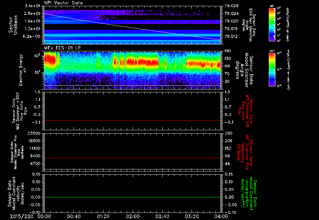Click the DEF color scale bar
The image size is (319, 220).
(x=272, y=70)
